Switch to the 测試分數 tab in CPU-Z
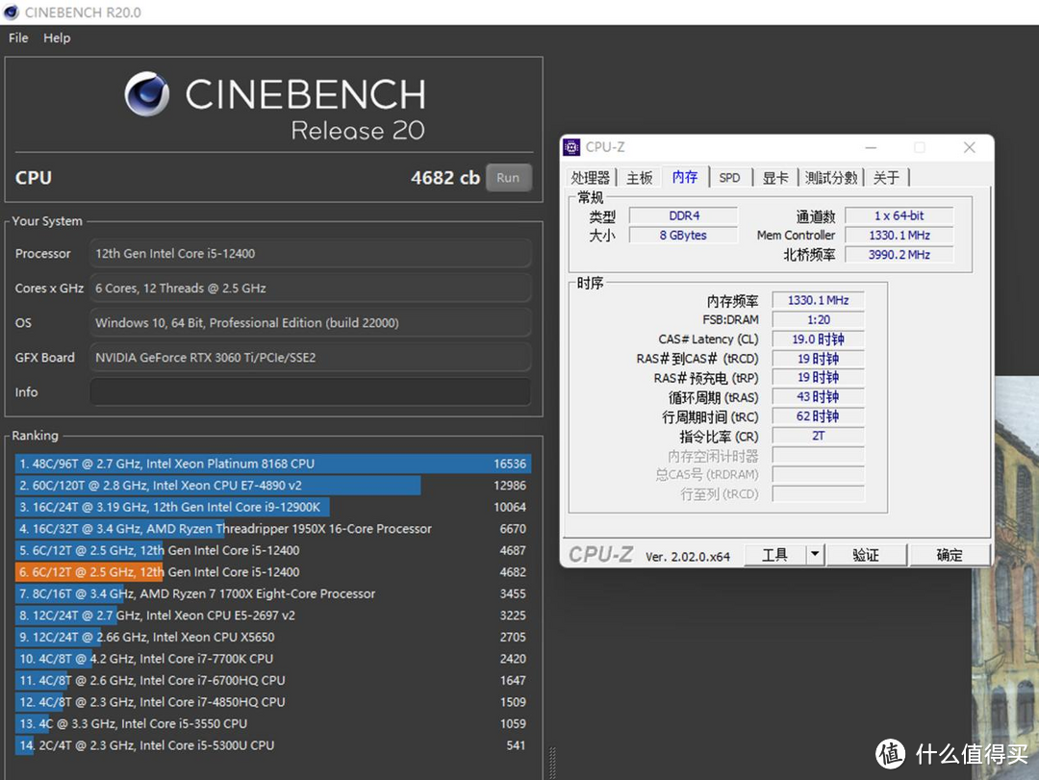 pos(831,178)
